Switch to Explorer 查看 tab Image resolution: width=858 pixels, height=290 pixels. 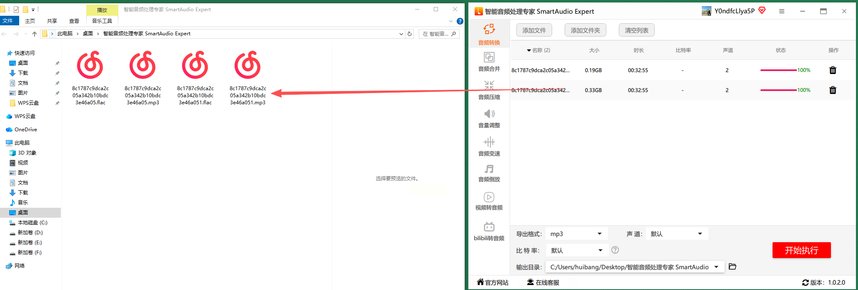point(74,21)
